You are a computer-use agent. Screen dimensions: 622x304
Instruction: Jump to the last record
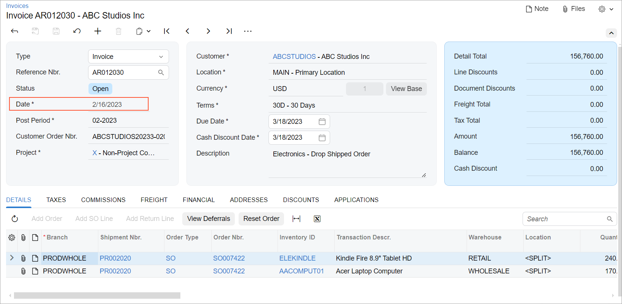[x=229, y=31]
